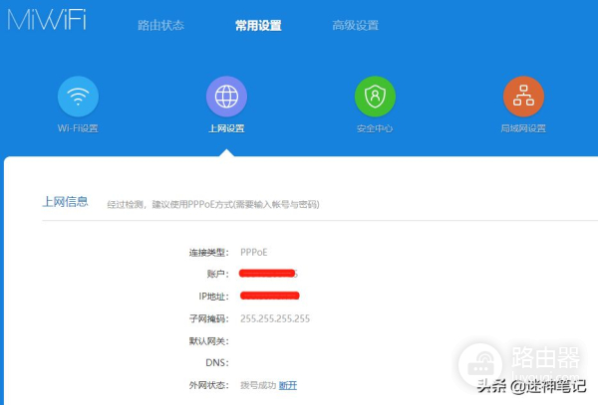598x405 pixels.
Task: Switch to the 高级设置 tab
Action: point(356,25)
